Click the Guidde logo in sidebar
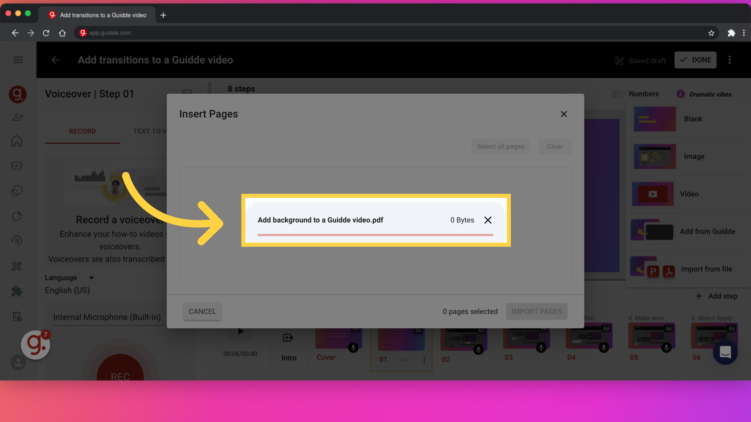 (18, 94)
